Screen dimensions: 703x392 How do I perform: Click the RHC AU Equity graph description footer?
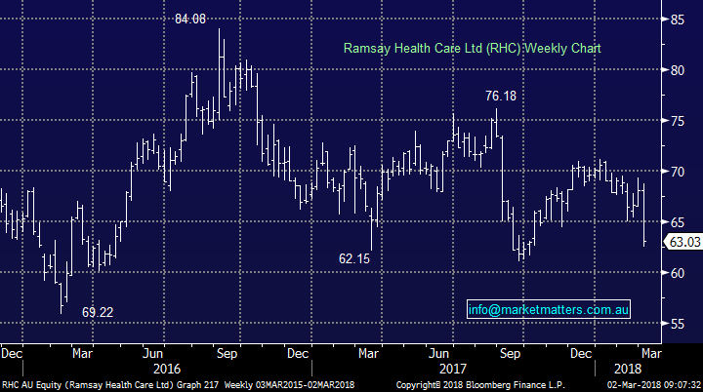click(110, 385)
